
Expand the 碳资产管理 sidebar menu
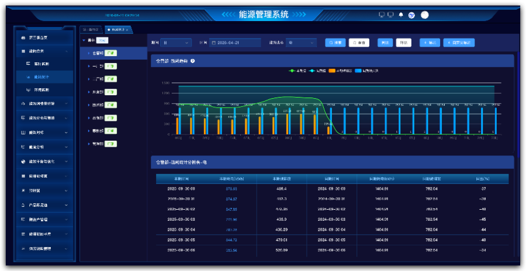[x=67, y=220]
